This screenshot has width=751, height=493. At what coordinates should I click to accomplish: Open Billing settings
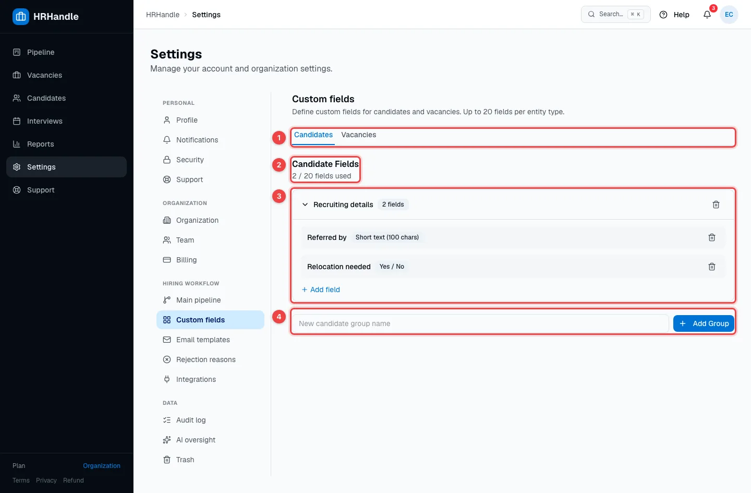coord(210,260)
